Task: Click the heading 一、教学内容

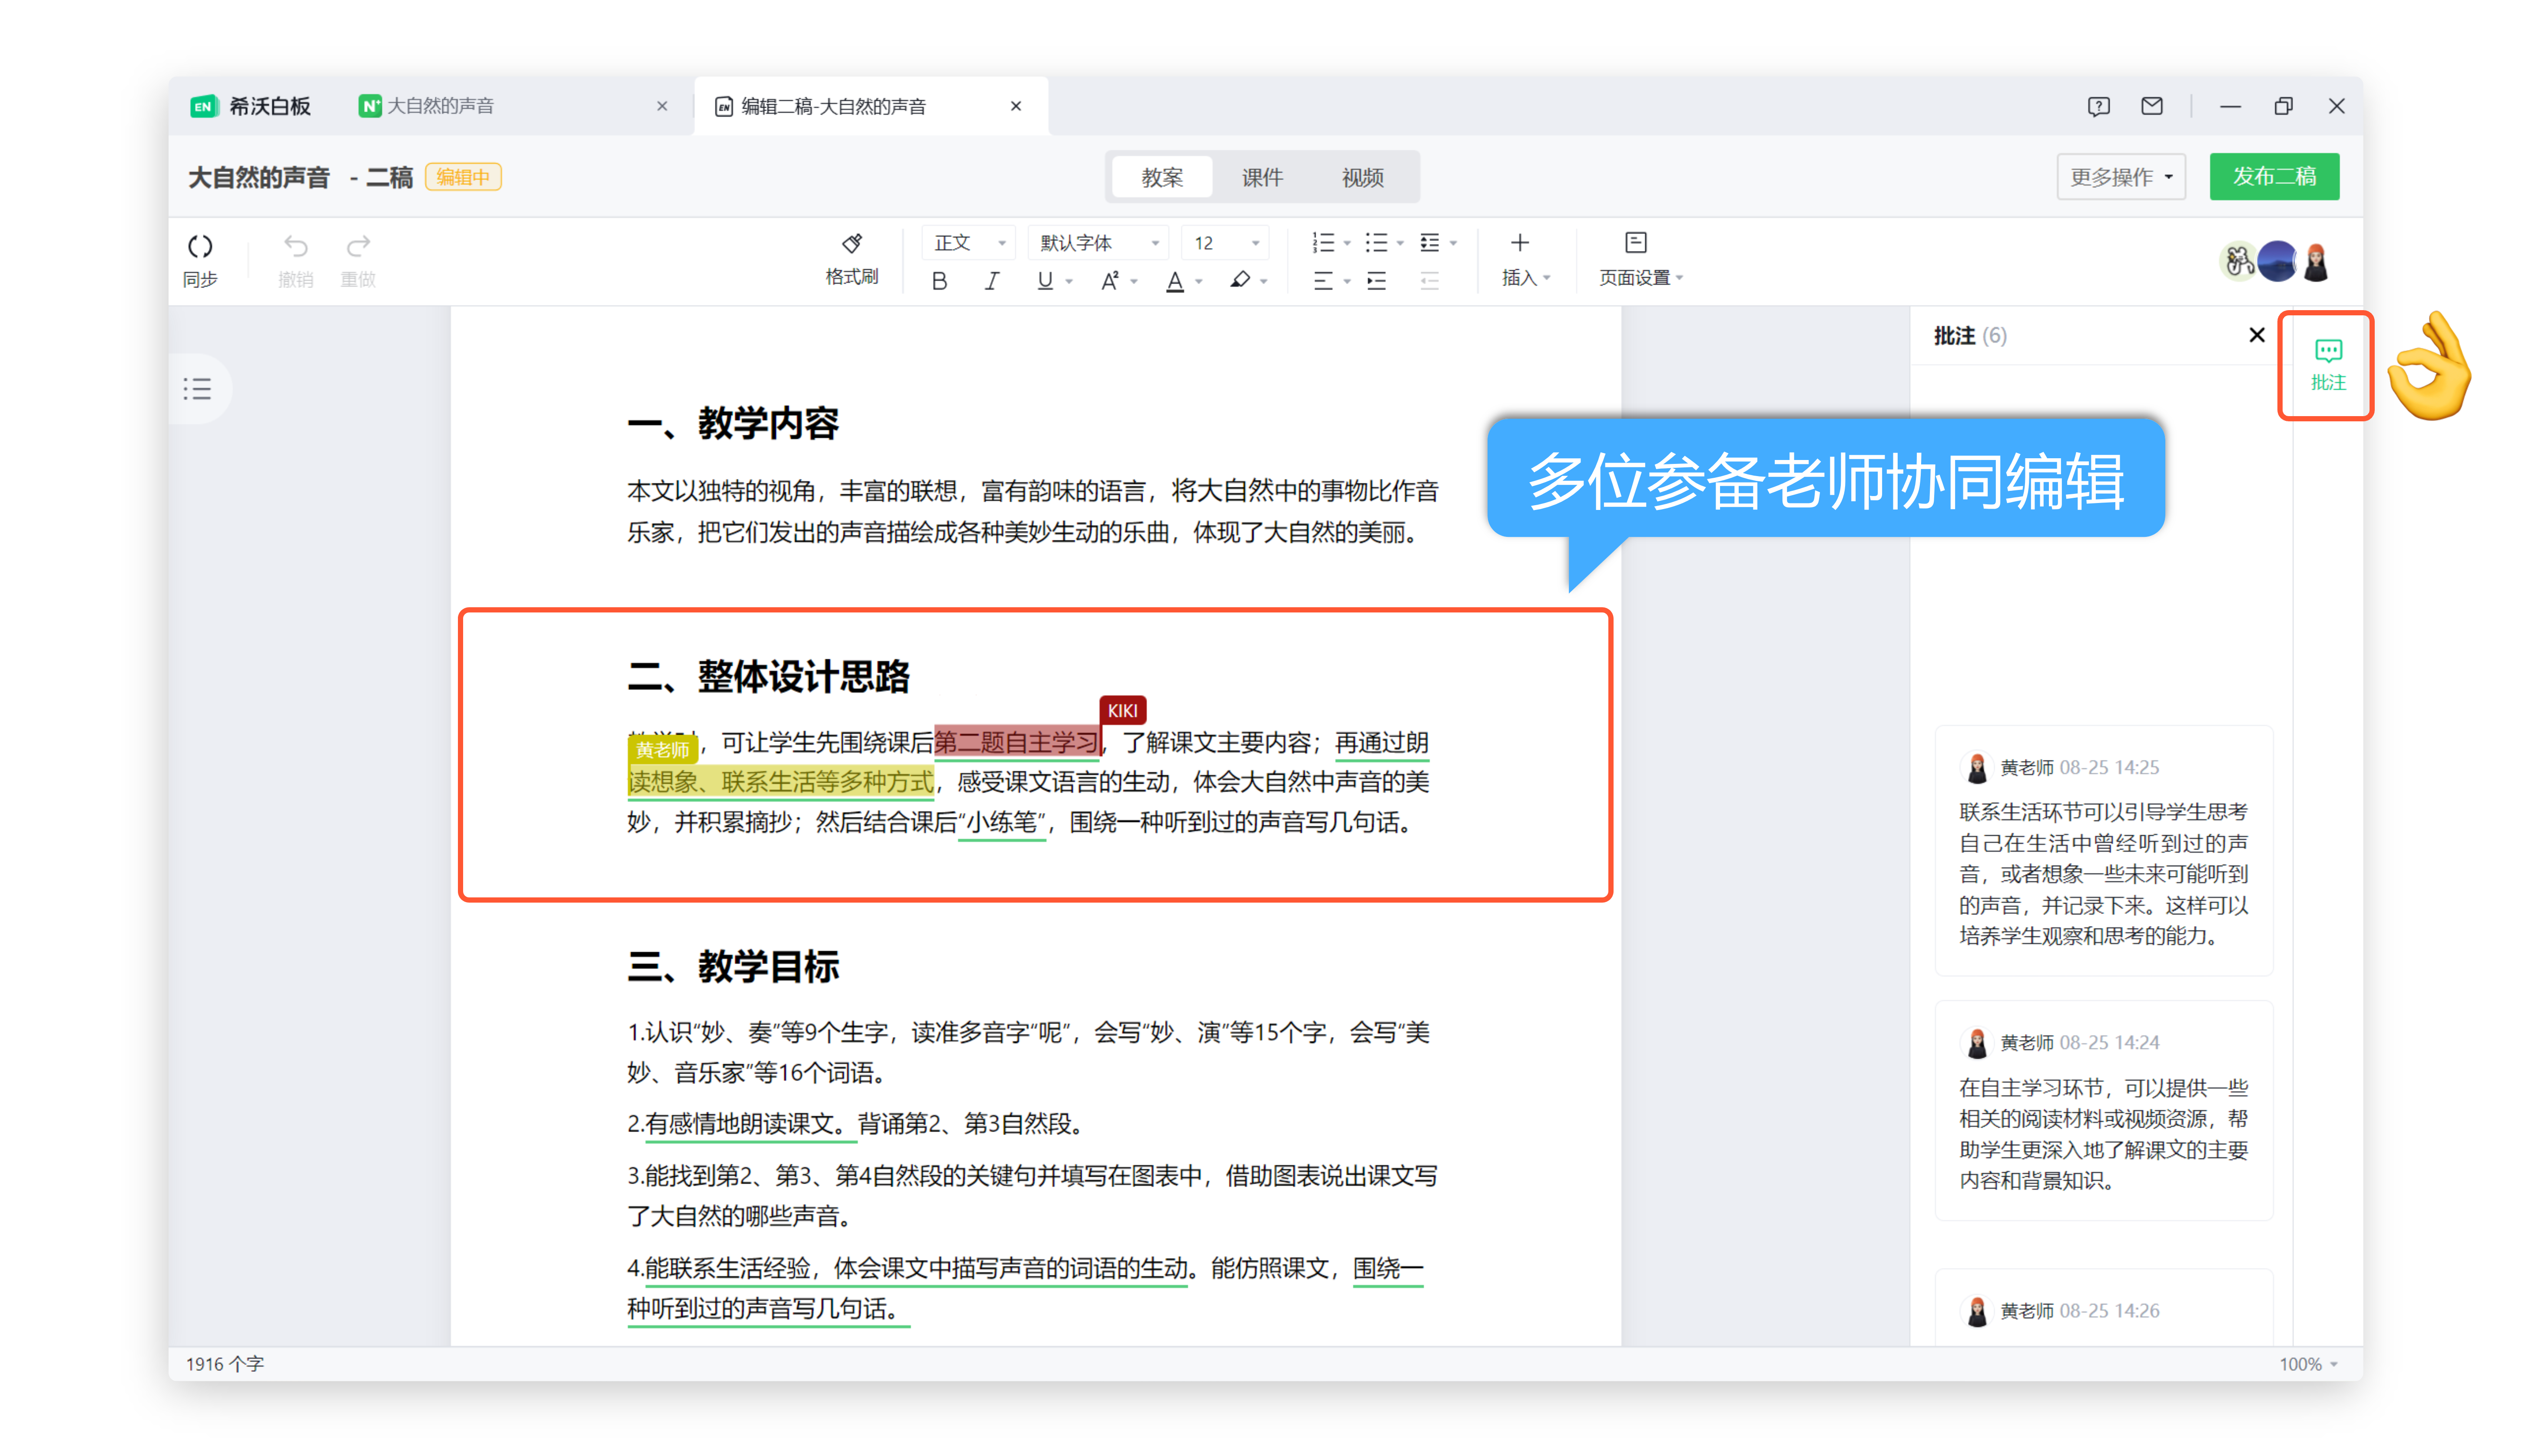Action: (732, 424)
